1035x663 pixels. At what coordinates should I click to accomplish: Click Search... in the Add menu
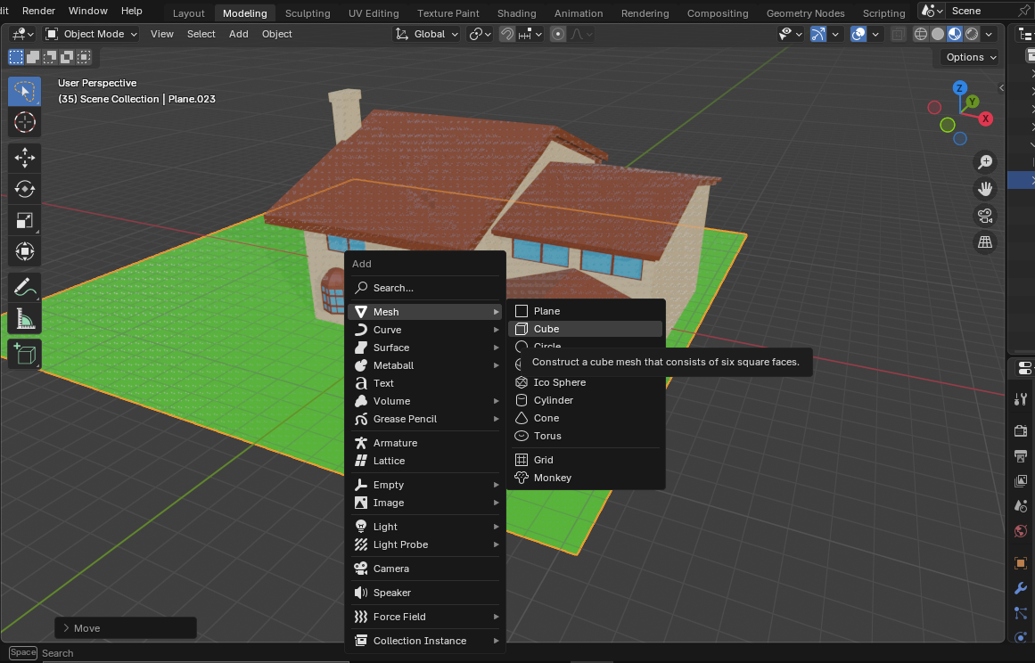pyautogui.click(x=425, y=288)
